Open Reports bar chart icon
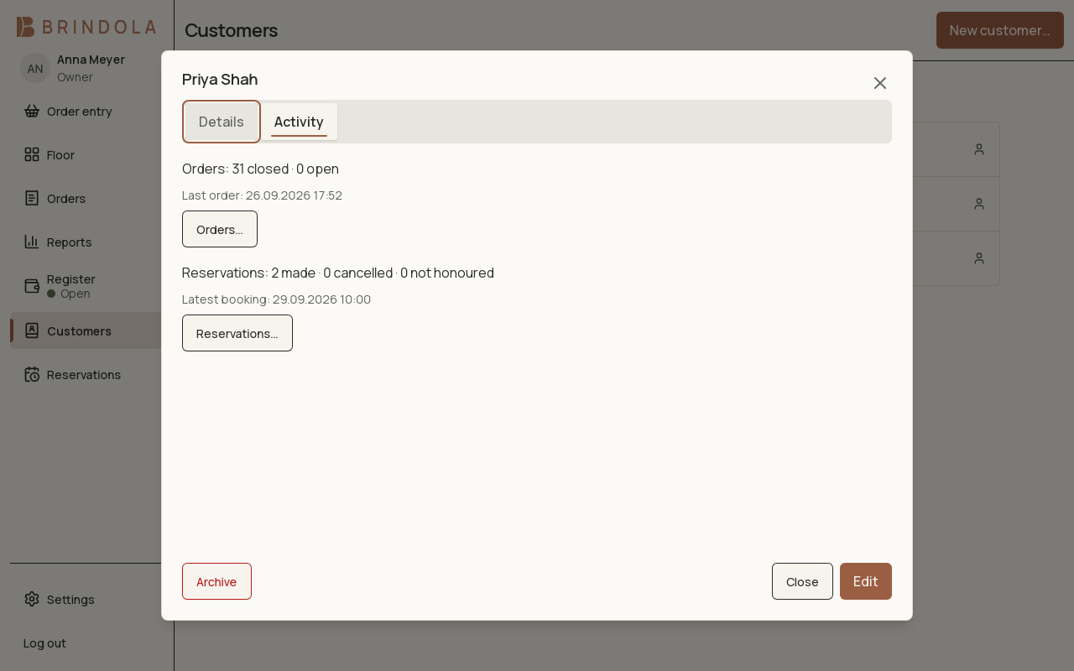This screenshot has height=671, width=1074. (32, 242)
